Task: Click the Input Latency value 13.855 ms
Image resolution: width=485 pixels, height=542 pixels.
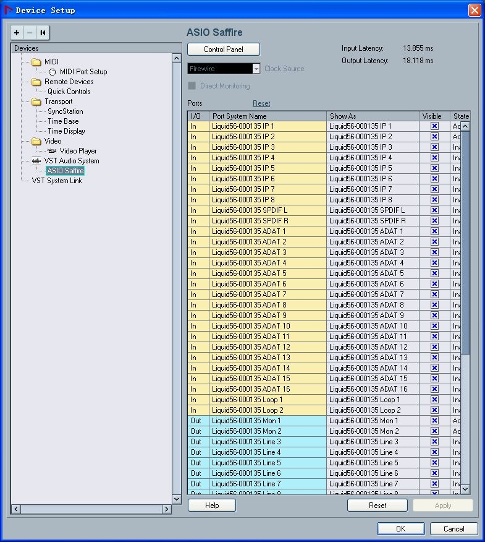Action: (418, 48)
